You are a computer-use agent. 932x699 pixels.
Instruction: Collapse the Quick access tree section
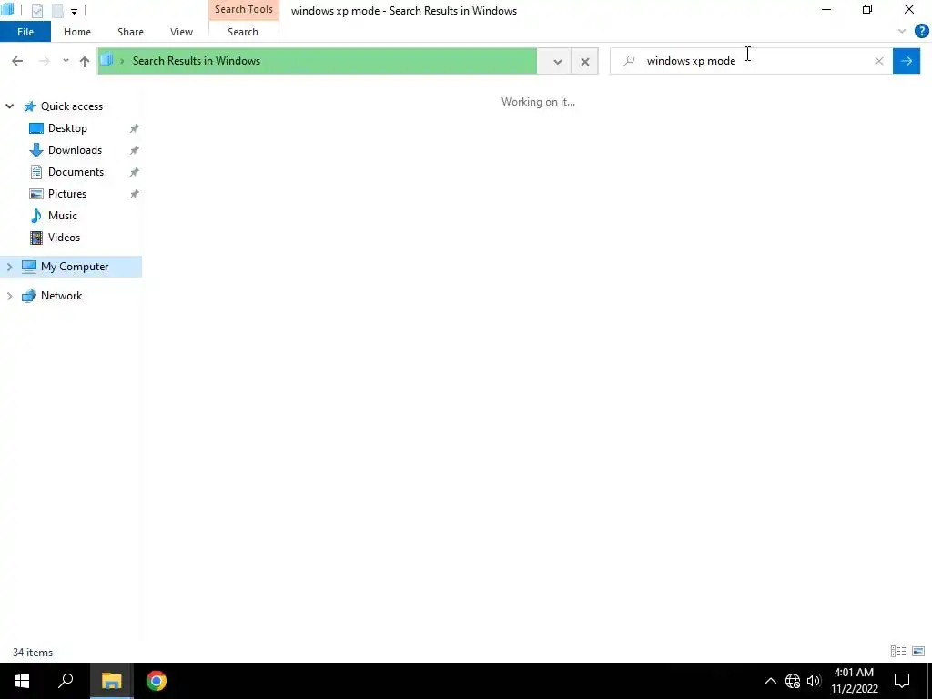pos(9,106)
